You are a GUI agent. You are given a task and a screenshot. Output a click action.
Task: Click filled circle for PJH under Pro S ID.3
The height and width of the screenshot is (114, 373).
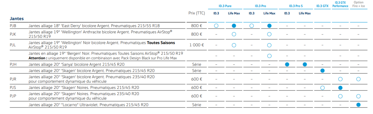[287, 64]
